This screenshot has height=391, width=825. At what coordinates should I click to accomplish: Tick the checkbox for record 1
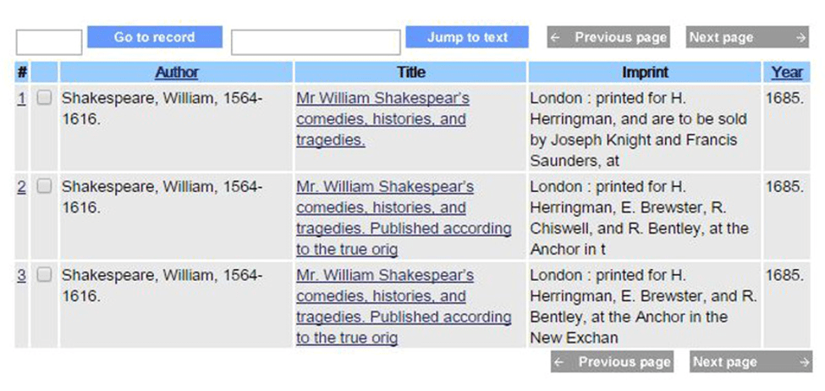[44, 98]
